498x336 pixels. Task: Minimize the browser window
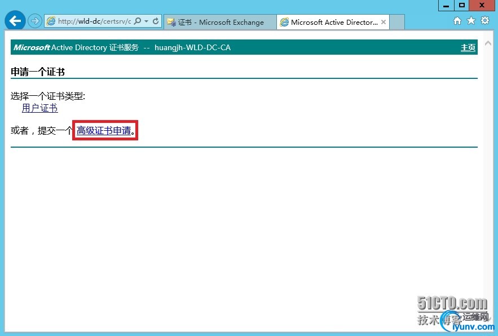click(x=446, y=6)
